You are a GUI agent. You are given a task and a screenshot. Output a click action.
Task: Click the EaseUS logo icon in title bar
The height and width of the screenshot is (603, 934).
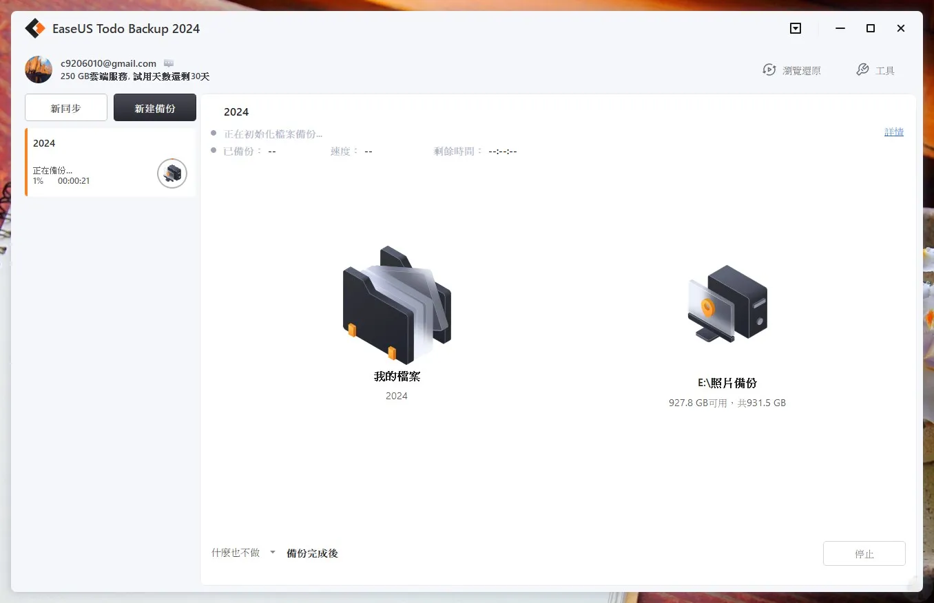pyautogui.click(x=35, y=28)
